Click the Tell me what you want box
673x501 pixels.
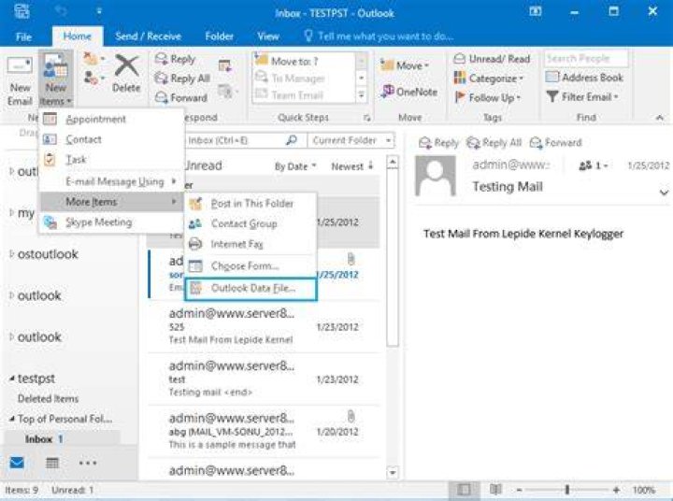pyautogui.click(x=379, y=36)
